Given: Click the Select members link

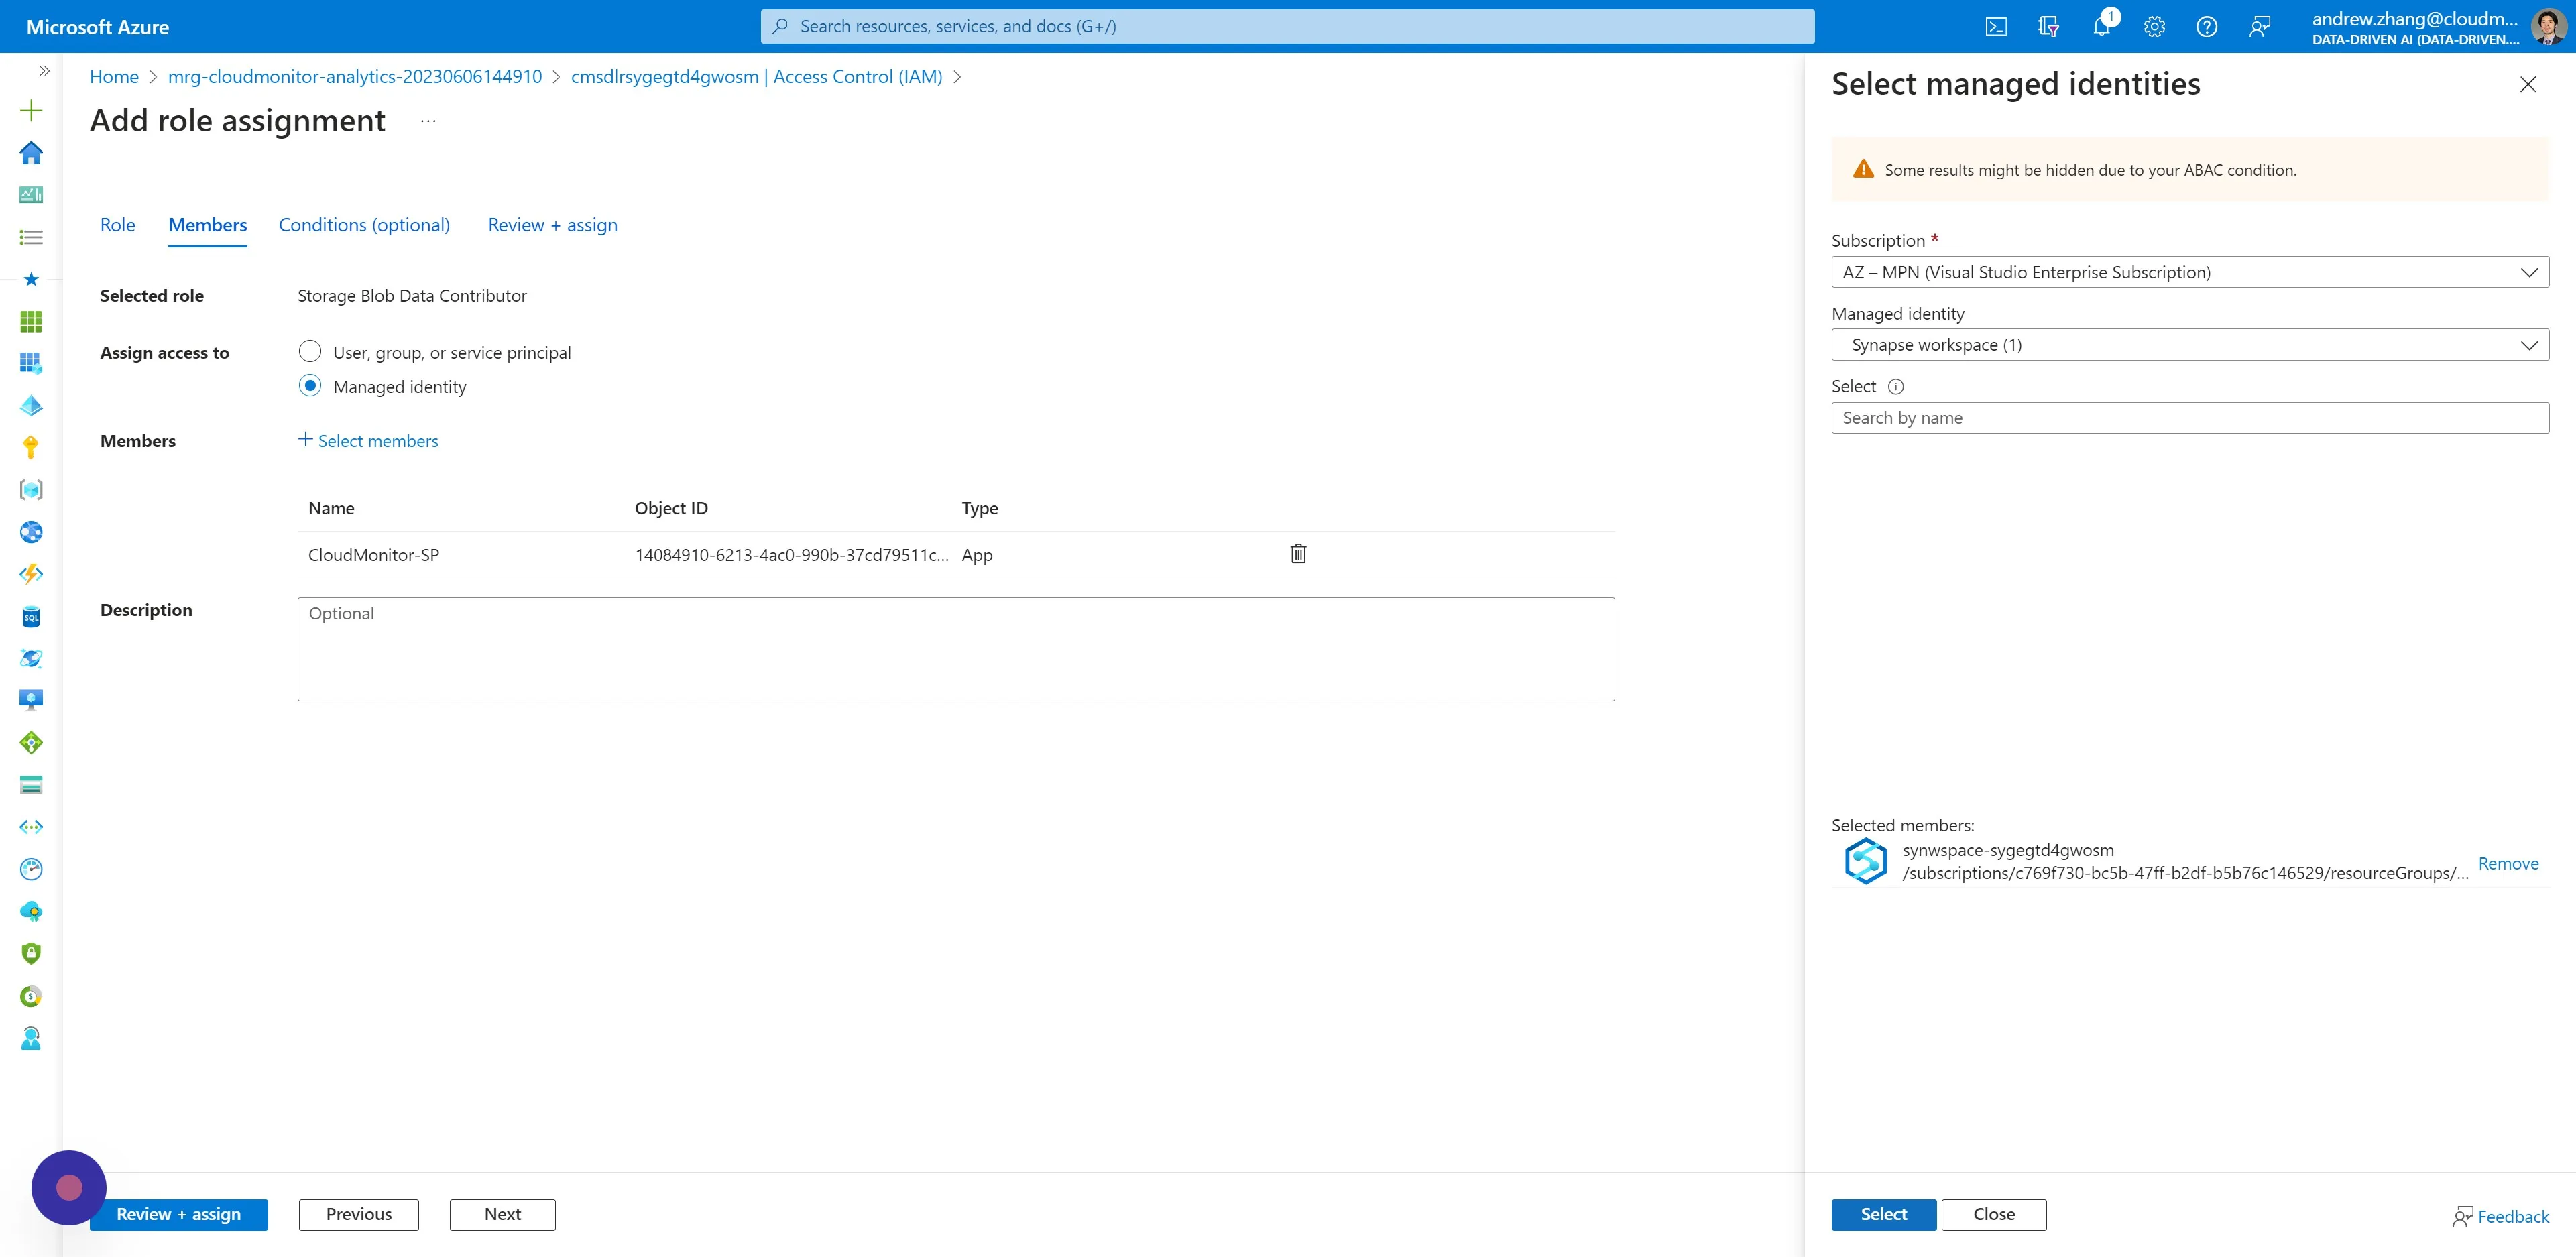Looking at the screenshot, I should click(x=368, y=441).
